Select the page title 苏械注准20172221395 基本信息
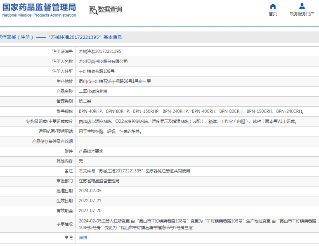The height and width of the screenshot is (246, 319). pyautogui.click(x=85, y=37)
